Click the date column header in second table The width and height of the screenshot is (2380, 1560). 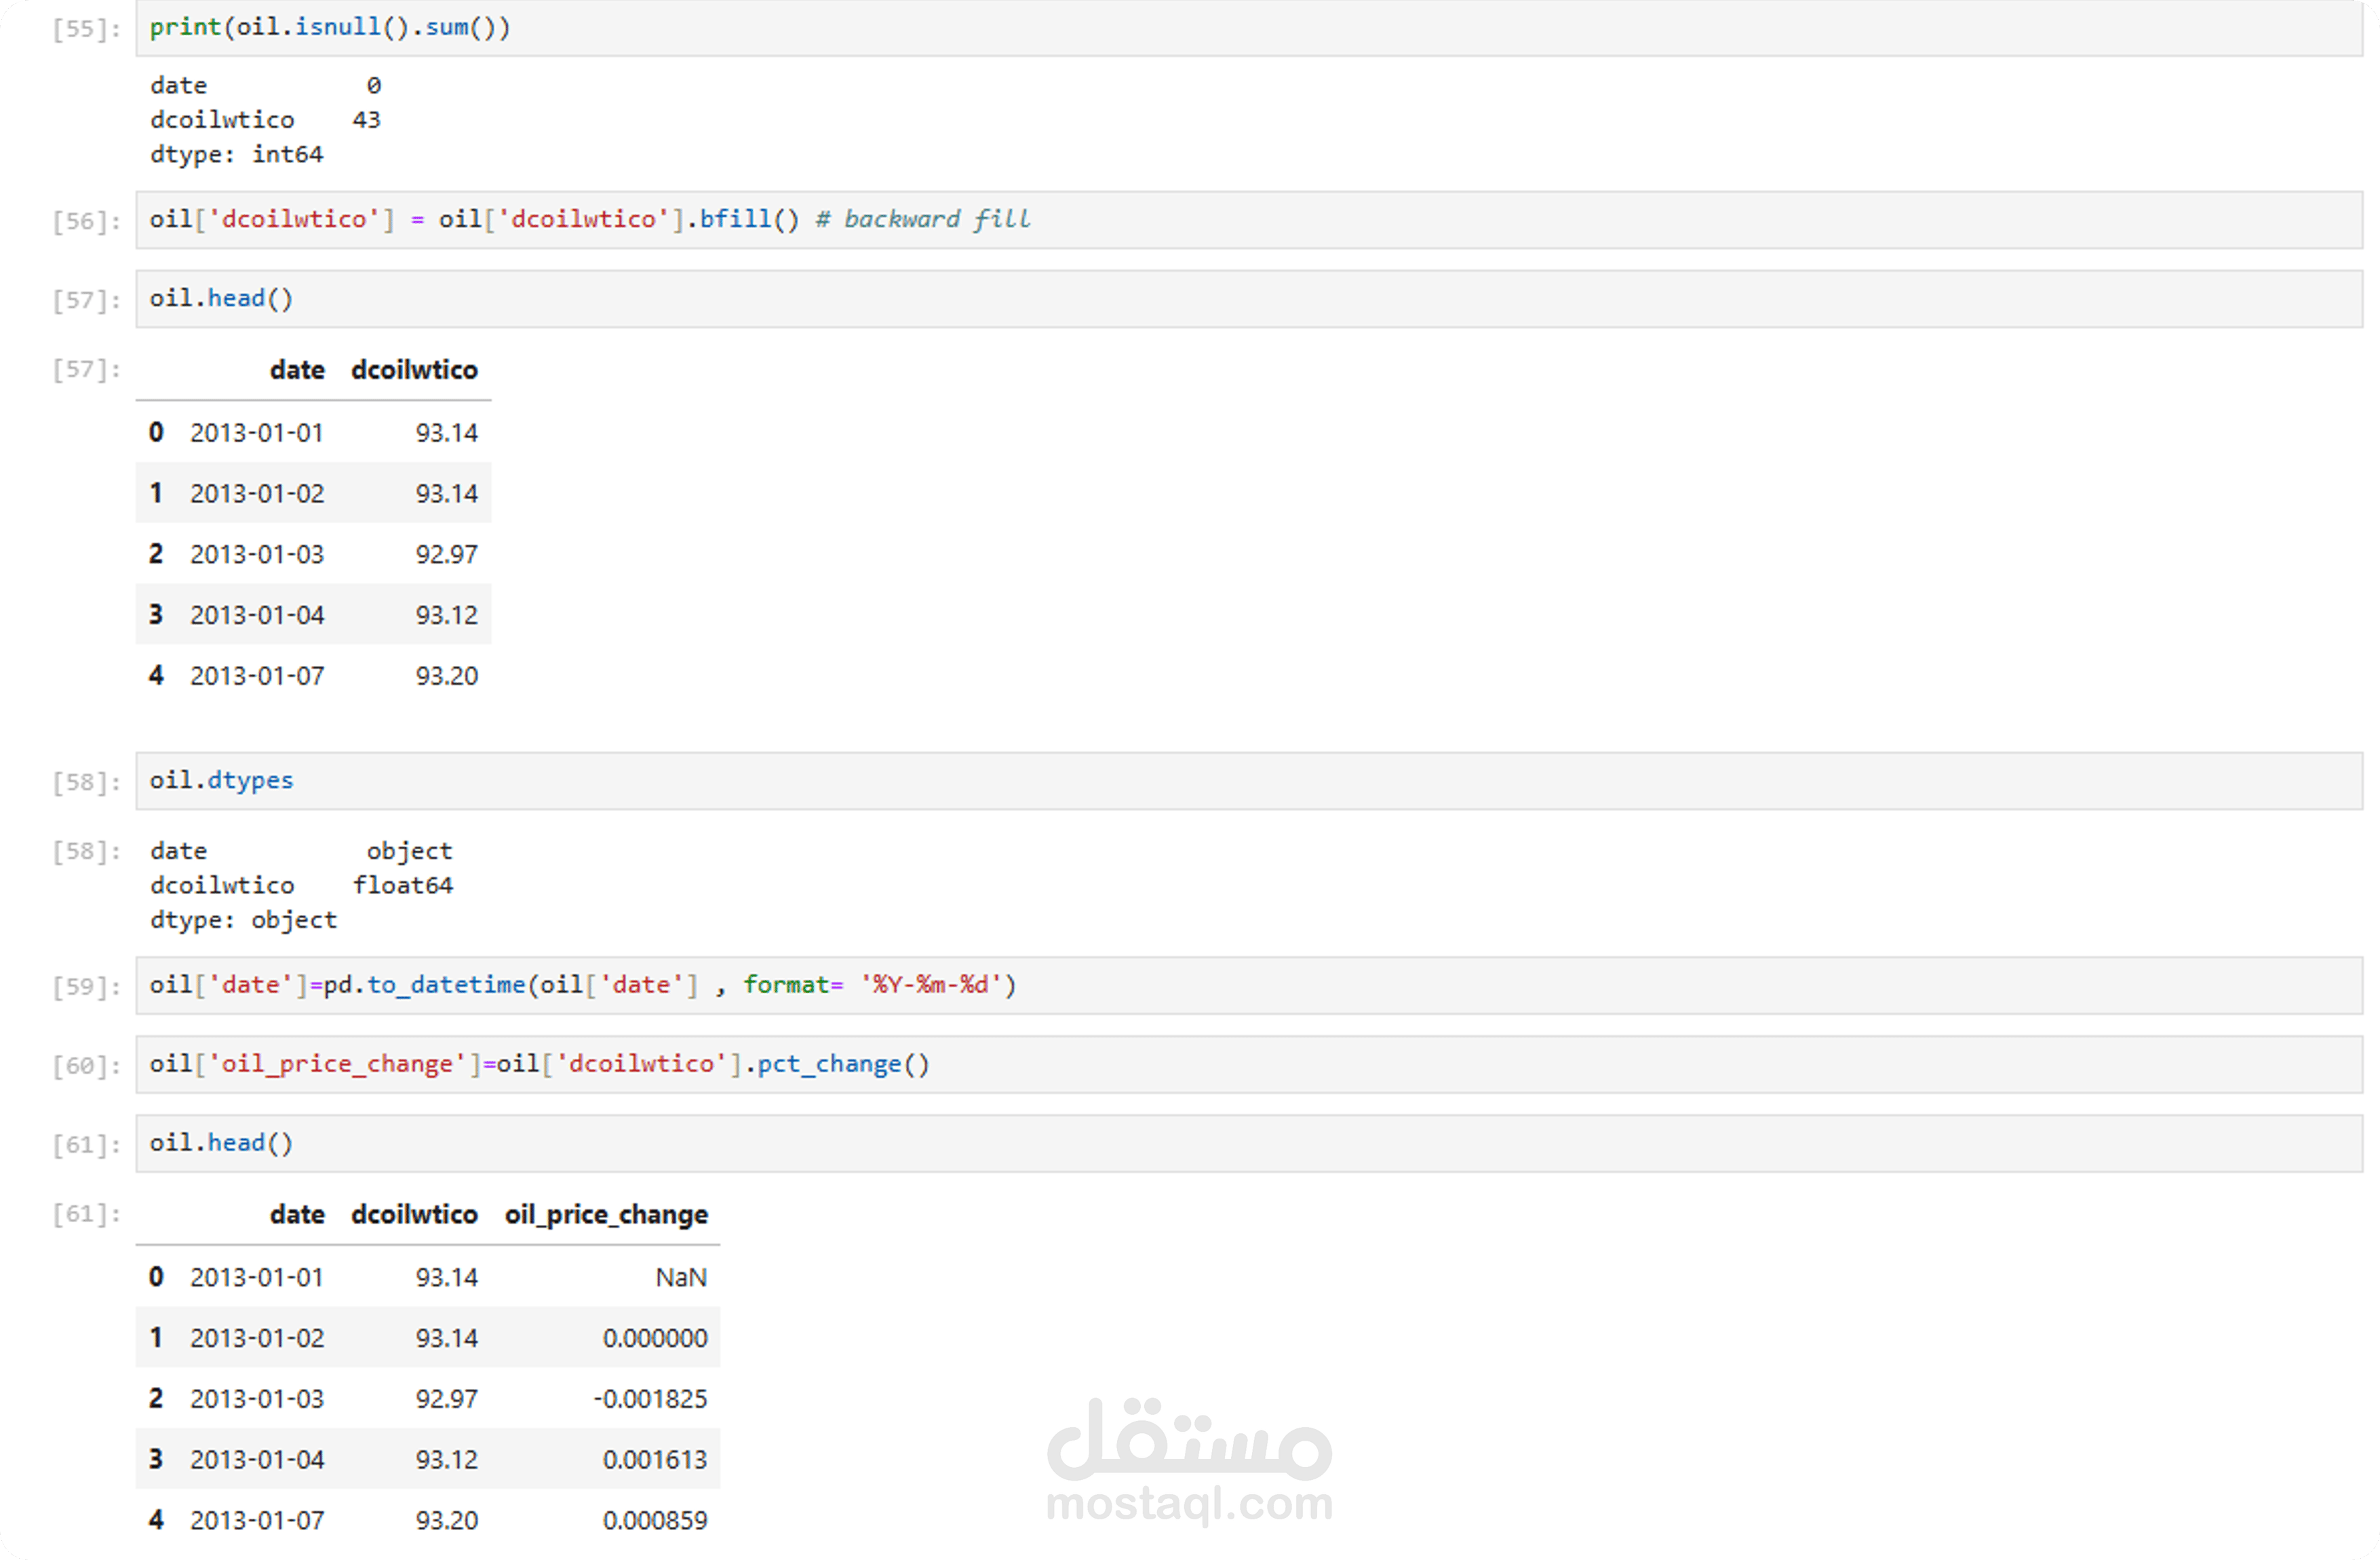tap(297, 1215)
